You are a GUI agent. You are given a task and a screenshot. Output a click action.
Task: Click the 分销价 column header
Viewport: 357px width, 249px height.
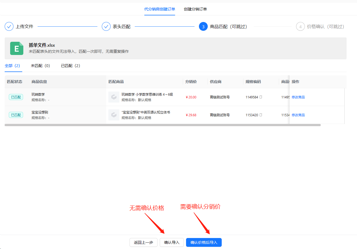coord(191,82)
